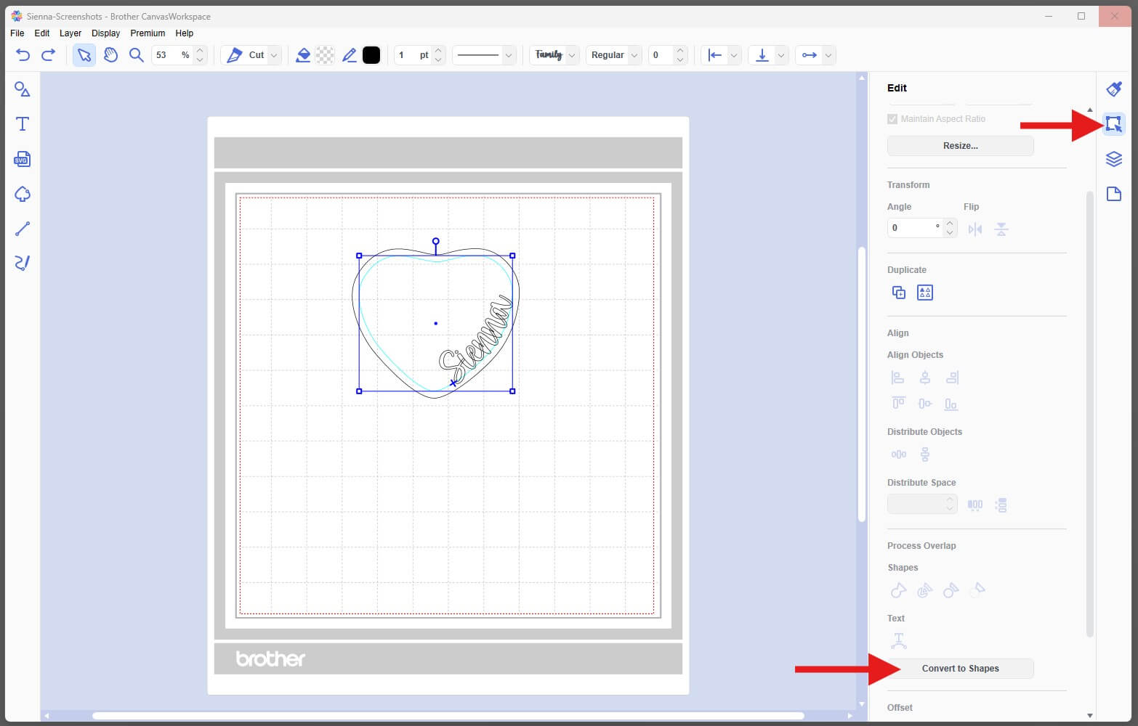Click the vertical Distribute Objects icon
The width and height of the screenshot is (1138, 726).
(x=925, y=454)
